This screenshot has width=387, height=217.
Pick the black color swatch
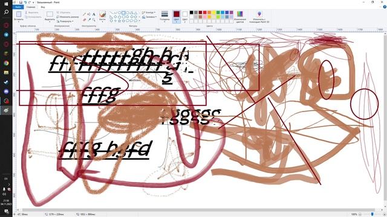[x=192, y=12]
